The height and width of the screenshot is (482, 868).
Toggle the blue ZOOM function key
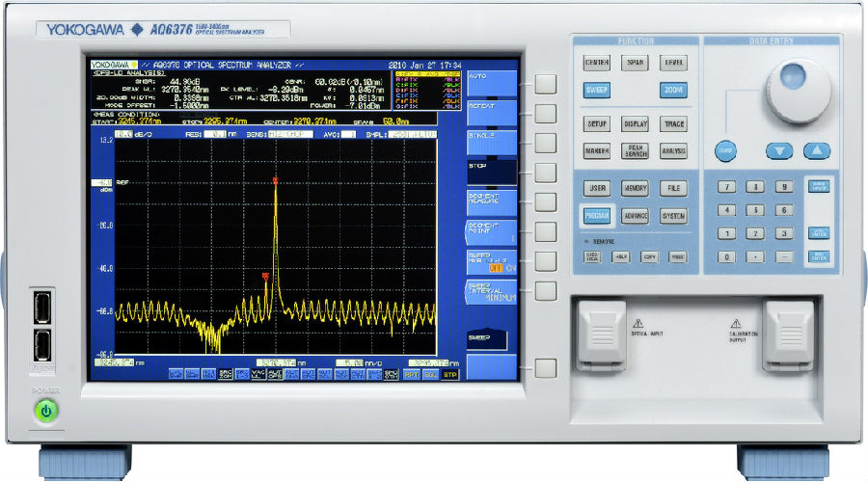pyautogui.click(x=674, y=90)
